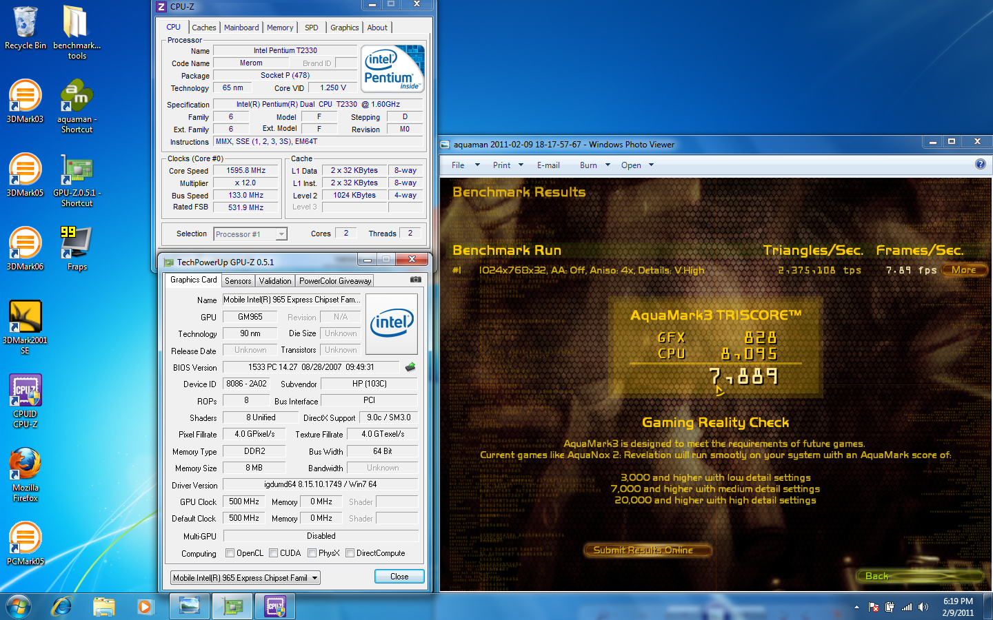Viewport: 993px width, 620px height.
Task: Click the taskbar clock showing 6:19 PM
Action: point(958,607)
